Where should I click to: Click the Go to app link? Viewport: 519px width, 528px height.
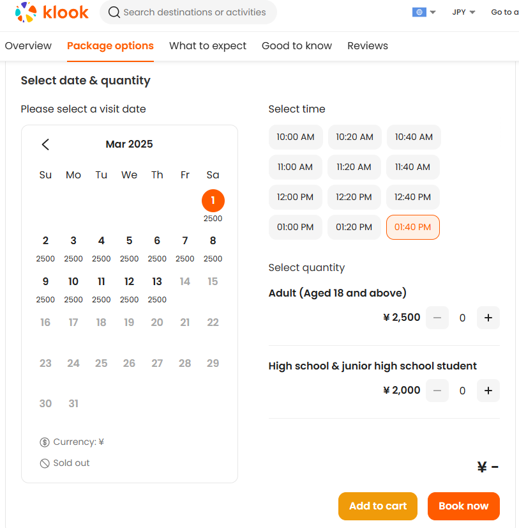505,12
